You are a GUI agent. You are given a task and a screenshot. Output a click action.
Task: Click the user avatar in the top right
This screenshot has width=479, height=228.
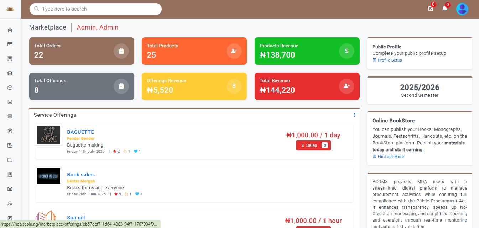coord(462,9)
